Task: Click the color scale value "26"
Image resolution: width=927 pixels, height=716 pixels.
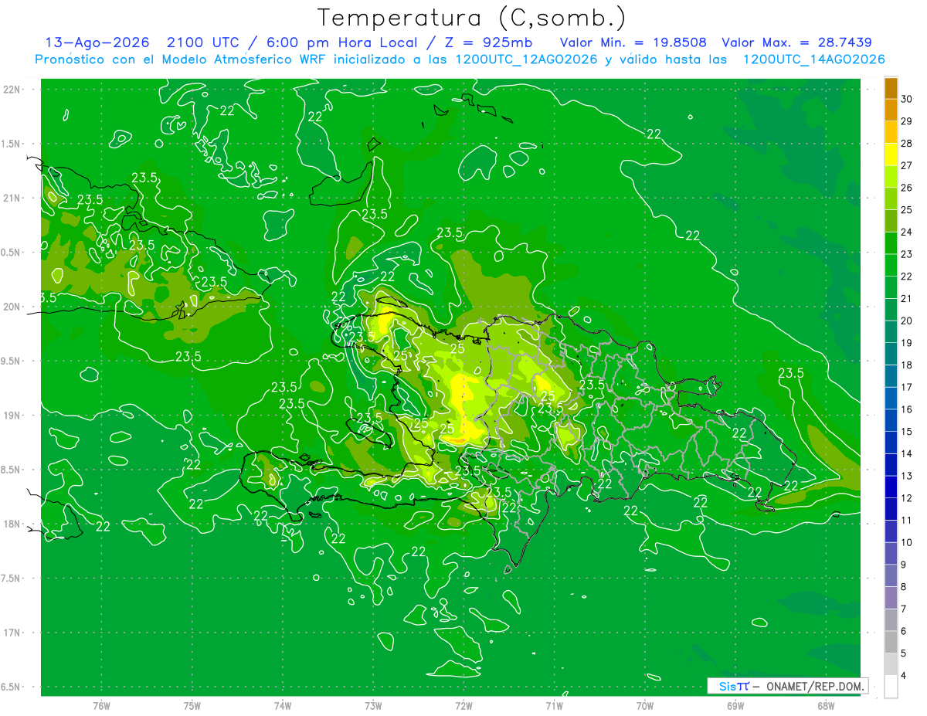Action: (x=907, y=188)
